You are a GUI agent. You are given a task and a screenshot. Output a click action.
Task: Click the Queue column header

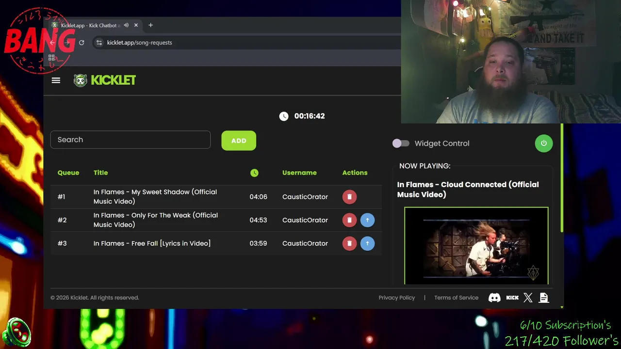tap(68, 173)
